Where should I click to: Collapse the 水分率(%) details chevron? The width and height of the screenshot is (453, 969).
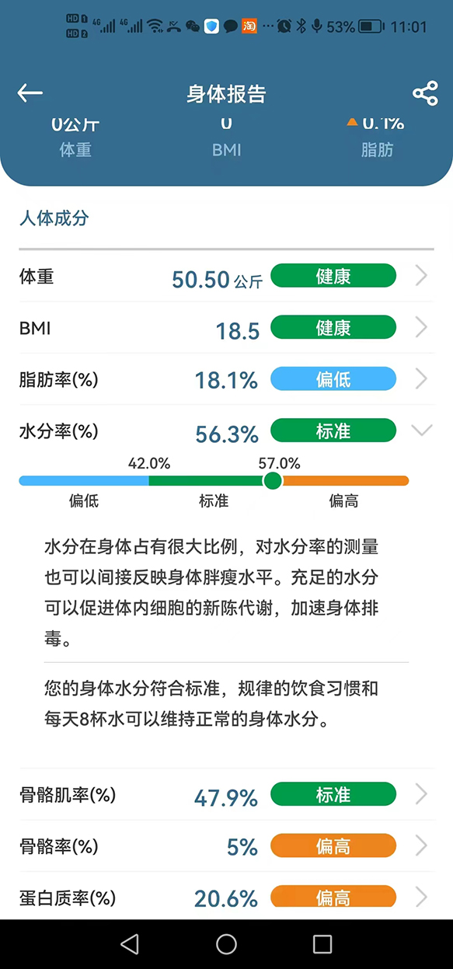pos(421,430)
